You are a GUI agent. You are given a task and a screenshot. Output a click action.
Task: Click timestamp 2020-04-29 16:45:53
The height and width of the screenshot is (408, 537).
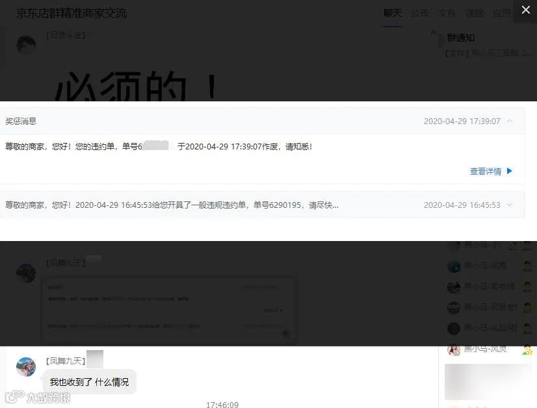point(462,205)
